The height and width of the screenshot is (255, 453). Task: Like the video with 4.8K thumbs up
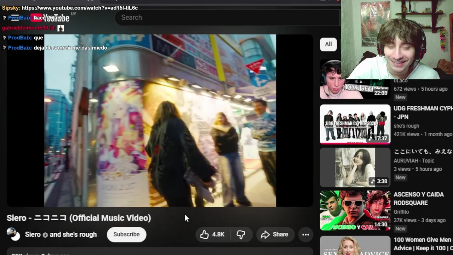pyautogui.click(x=212, y=234)
